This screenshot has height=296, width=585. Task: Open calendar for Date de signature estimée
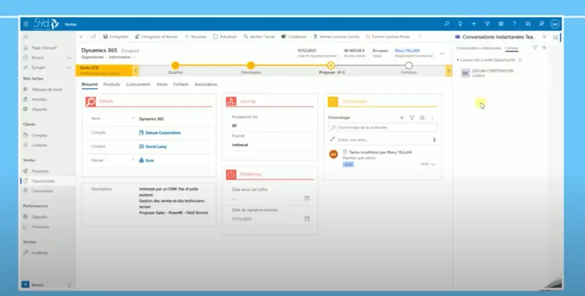coord(307,218)
